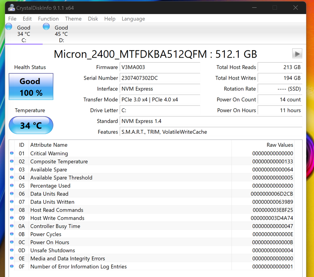Click the Standard field NVM Express 1.4
Viewport: 314px width, 277px height.
211,121
